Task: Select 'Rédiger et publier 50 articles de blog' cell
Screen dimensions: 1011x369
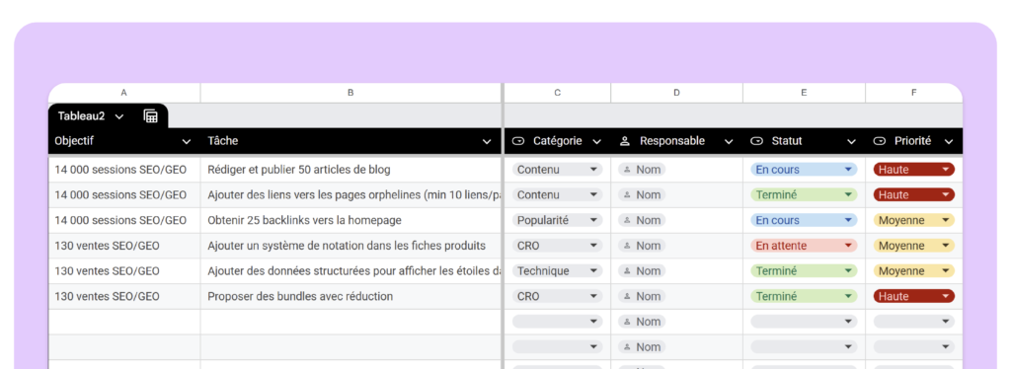Action: (x=350, y=170)
